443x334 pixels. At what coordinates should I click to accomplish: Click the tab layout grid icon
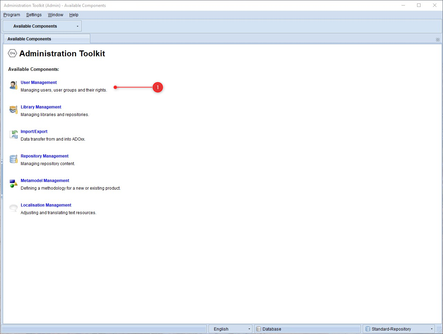[437, 39]
